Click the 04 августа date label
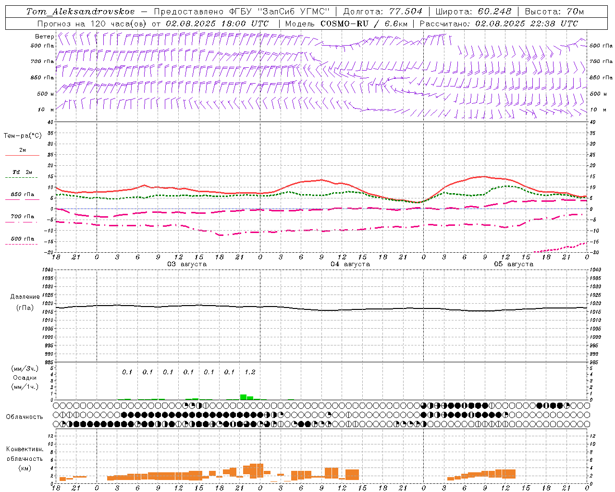 point(350,264)
